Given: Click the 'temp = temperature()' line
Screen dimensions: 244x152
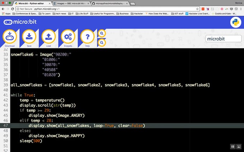Looking at the screenshot, I should (x=42, y=100).
